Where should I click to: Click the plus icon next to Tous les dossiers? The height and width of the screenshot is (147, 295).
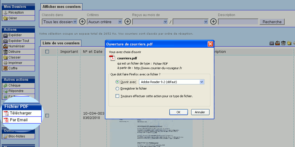pos(82,22)
